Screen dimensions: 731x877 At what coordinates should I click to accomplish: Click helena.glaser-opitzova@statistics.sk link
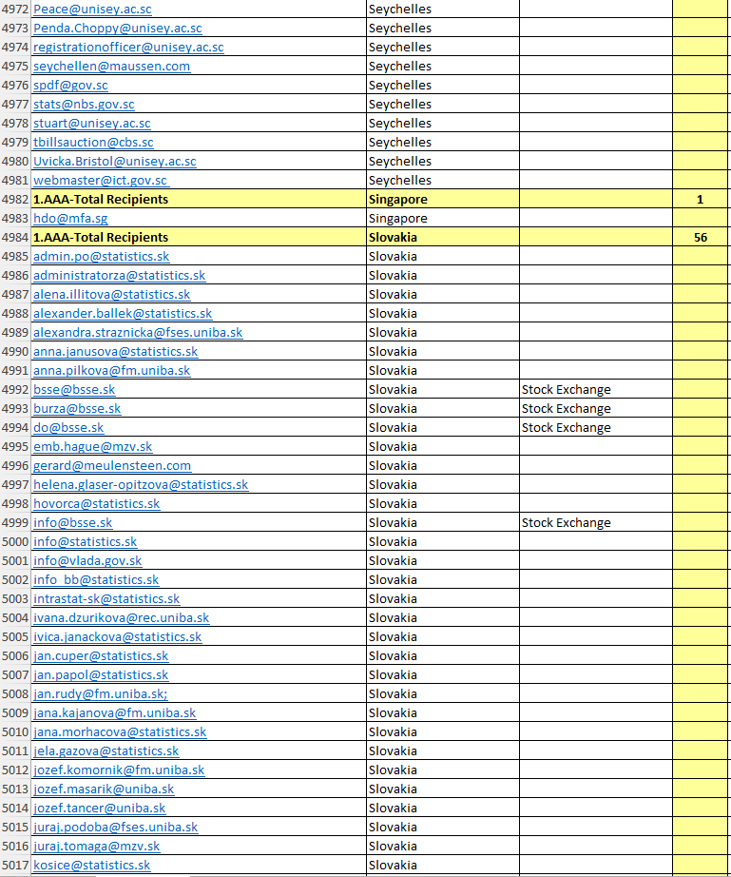click(x=141, y=484)
